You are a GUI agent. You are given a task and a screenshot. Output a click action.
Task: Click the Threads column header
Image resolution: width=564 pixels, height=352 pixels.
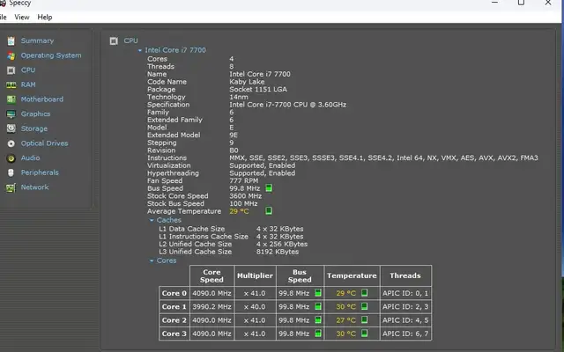[x=405, y=275]
